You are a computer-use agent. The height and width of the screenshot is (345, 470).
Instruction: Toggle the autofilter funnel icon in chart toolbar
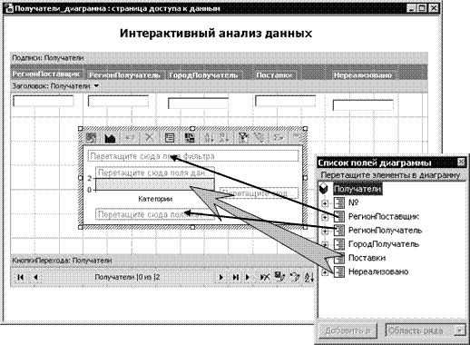click(243, 138)
